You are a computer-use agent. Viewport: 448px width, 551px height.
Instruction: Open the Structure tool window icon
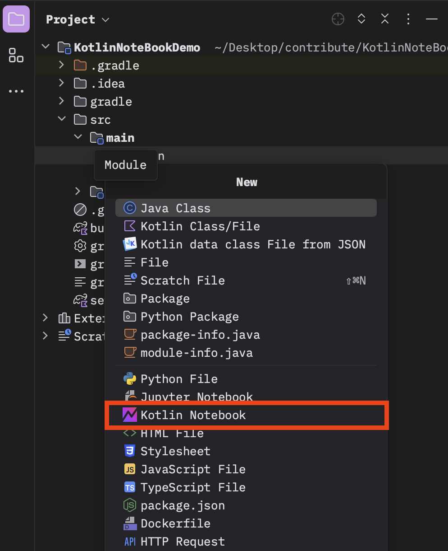point(16,55)
